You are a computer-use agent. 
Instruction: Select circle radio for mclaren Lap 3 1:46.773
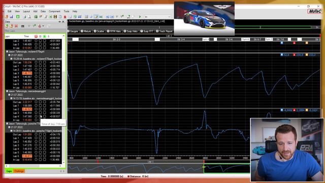pos(36,73)
